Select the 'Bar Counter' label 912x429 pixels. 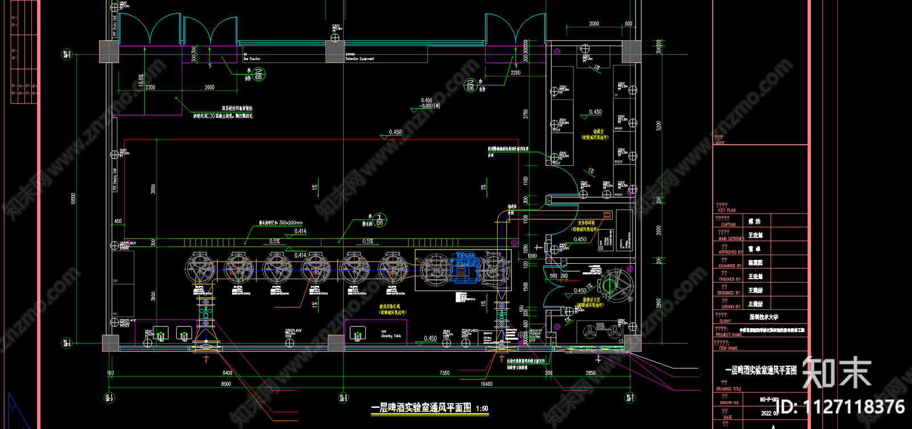point(252,59)
